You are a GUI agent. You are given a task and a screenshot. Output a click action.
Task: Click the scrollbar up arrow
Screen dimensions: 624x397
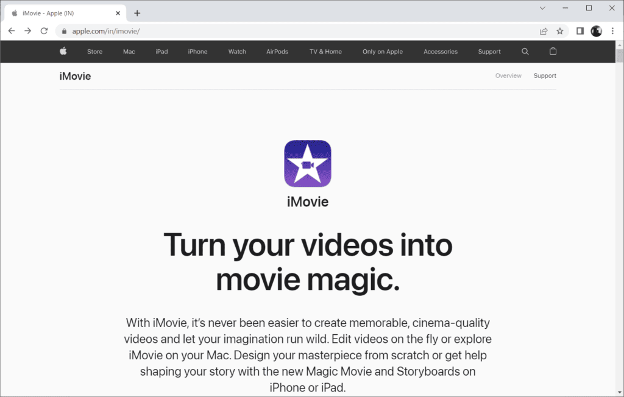(620, 45)
